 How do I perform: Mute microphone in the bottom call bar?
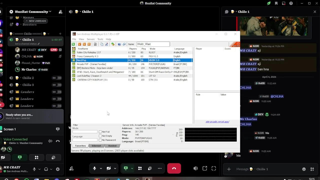tap(94, 168)
